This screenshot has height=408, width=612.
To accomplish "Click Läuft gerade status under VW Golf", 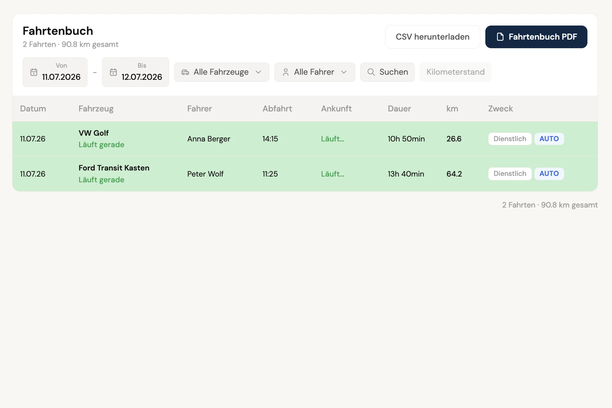I will pyautogui.click(x=101, y=145).
